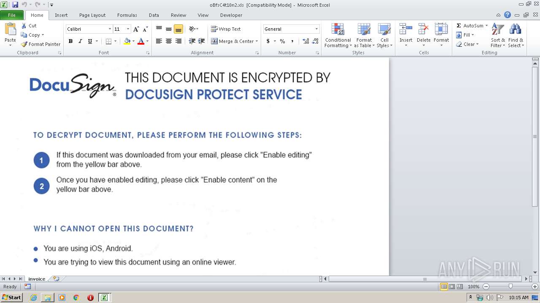Expand the borders dropdown arrow

[115, 41]
